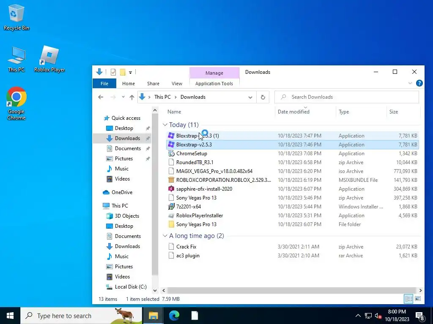Select the Sony Vegas Pro 13 folder icon
433x324 pixels.
(x=171, y=224)
